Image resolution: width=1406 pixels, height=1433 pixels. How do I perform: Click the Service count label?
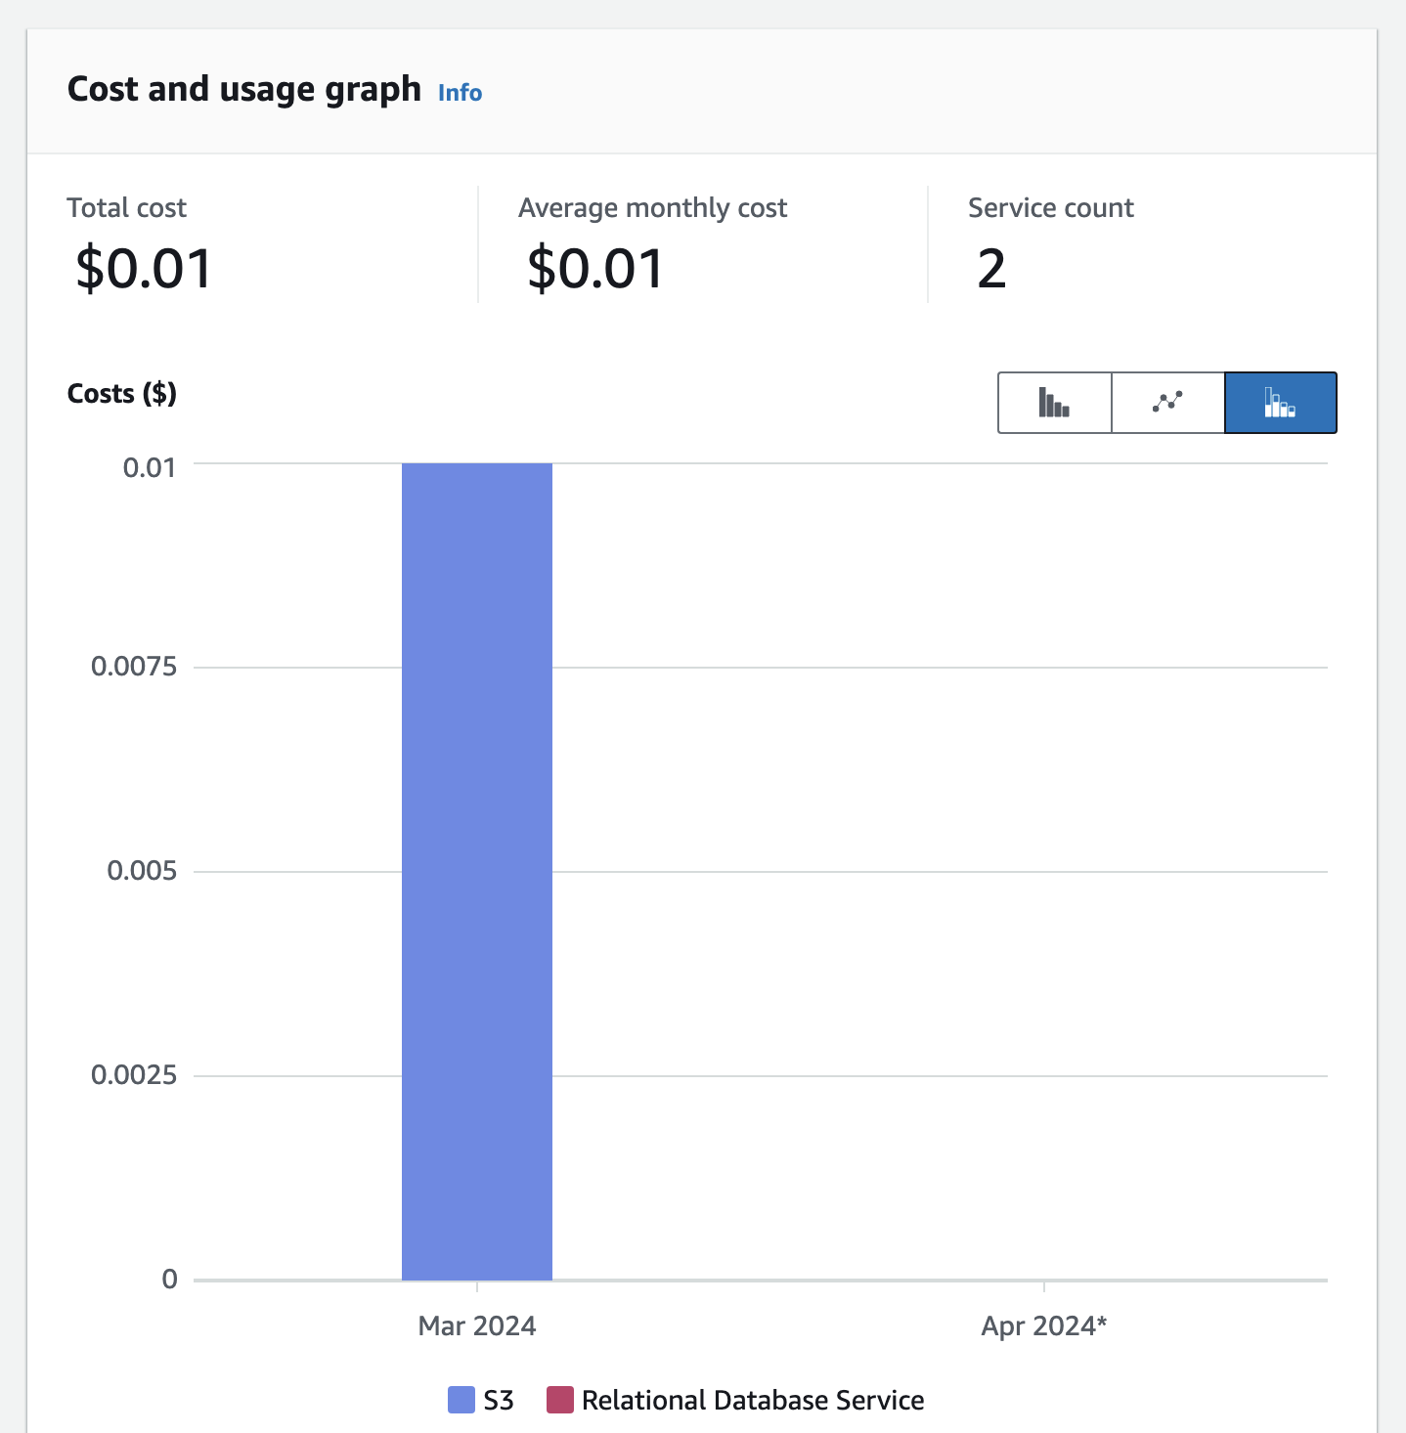1051,208
